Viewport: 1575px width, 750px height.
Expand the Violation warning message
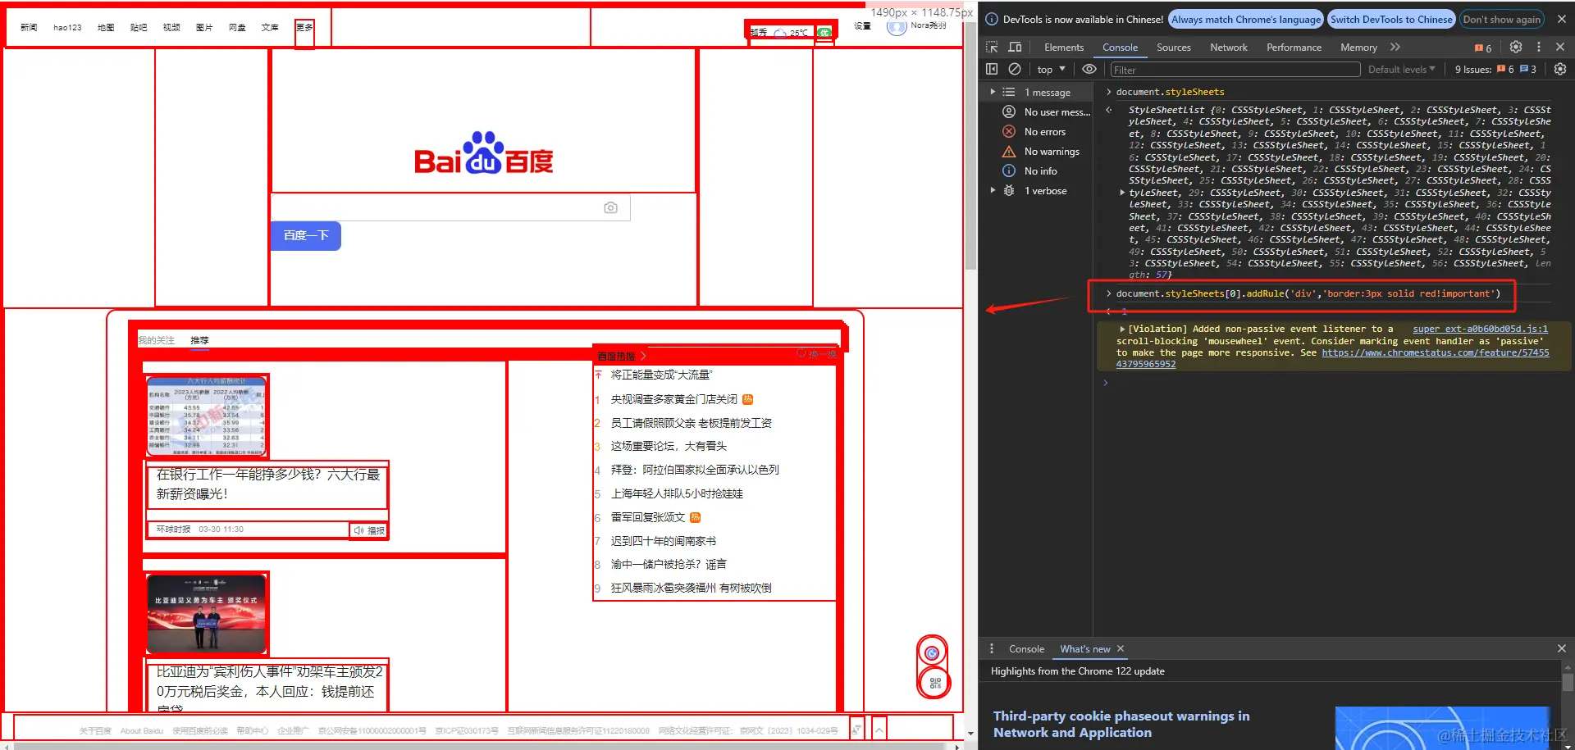tap(1122, 329)
